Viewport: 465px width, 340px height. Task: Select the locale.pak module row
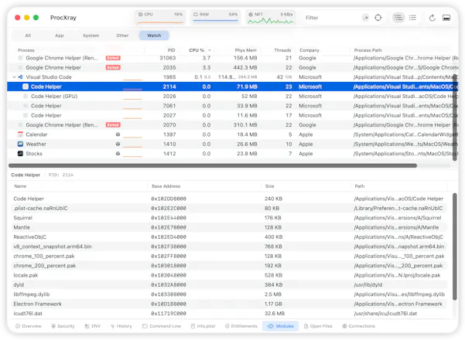tap(230, 275)
